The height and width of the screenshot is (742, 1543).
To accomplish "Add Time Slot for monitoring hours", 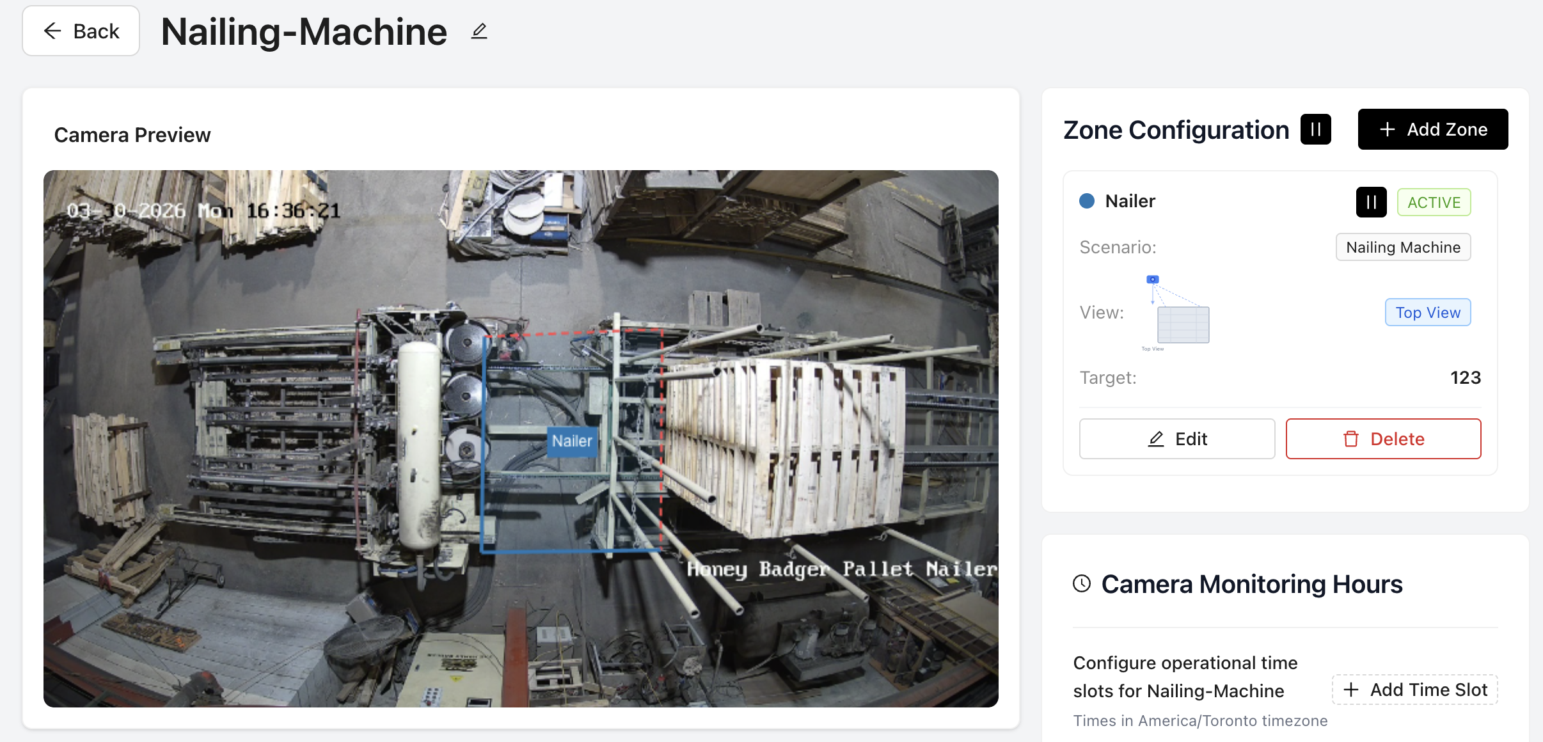I will [1414, 690].
